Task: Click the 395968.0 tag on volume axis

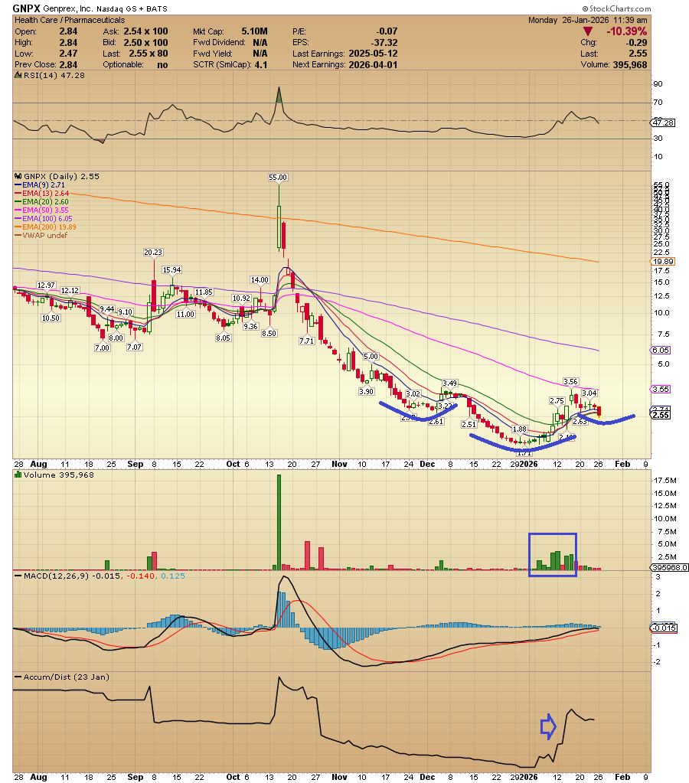Action: 670,567
